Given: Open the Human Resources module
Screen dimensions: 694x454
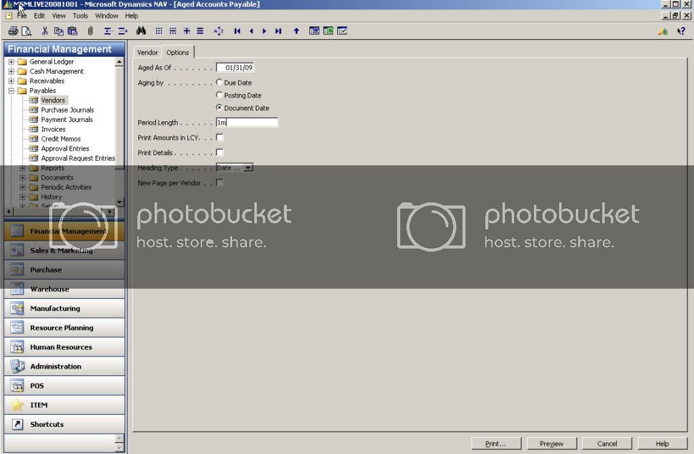Looking at the screenshot, I should [x=64, y=347].
